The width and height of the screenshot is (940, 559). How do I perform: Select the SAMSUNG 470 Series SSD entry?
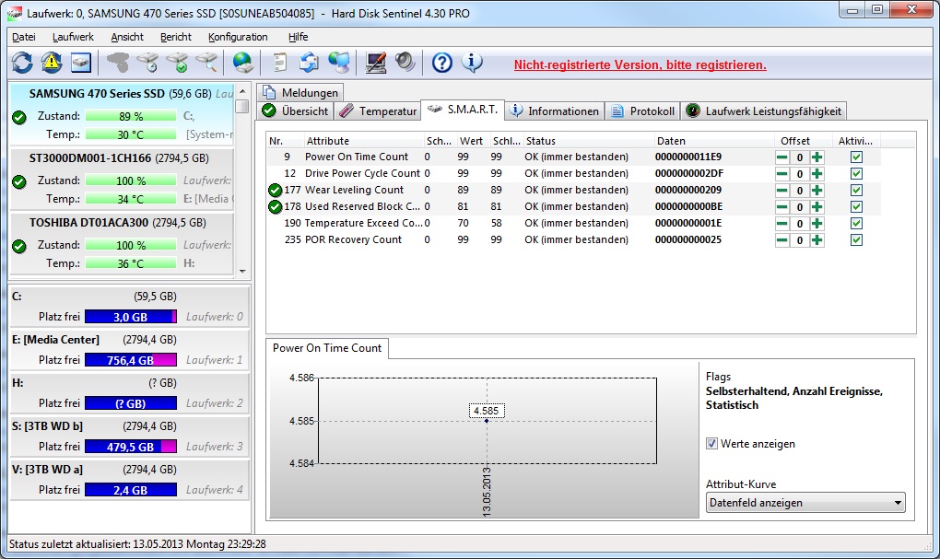click(x=122, y=114)
